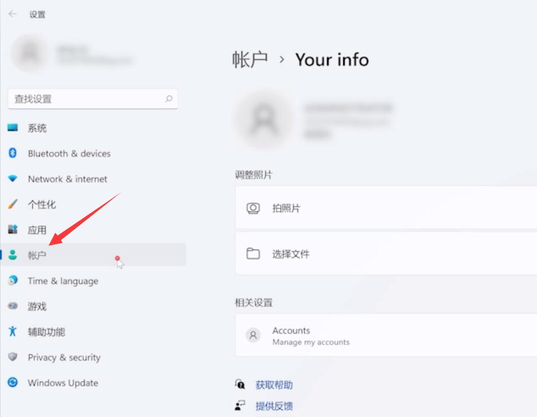The height and width of the screenshot is (417, 537).
Task: Click the 个性化 paintbrush icon
Action: tap(12, 204)
